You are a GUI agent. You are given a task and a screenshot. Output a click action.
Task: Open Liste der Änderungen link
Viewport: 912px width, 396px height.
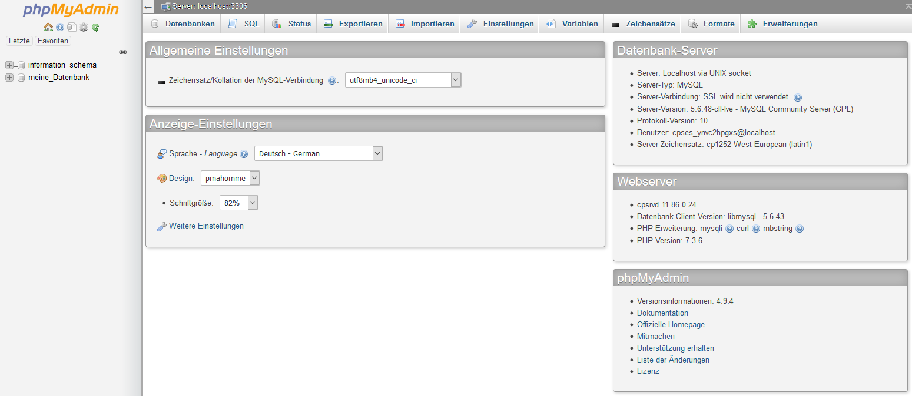pyautogui.click(x=673, y=360)
